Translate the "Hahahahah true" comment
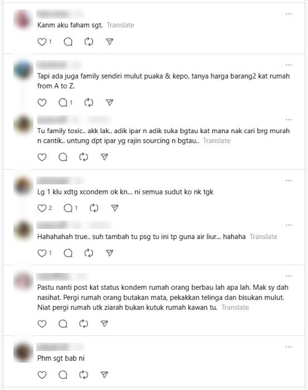The height and width of the screenshot is (390, 308). (263, 237)
